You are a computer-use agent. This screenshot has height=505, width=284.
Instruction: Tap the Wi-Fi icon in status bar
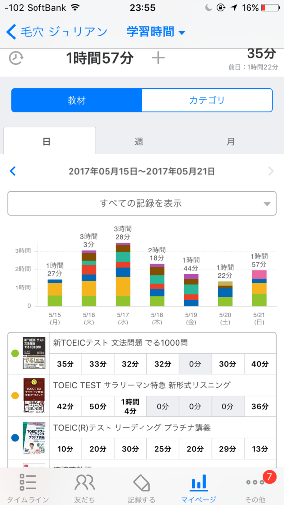point(75,7)
